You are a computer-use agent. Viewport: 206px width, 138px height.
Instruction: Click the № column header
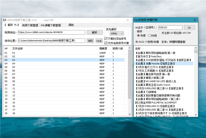pyautogui.click(x=7, y=49)
